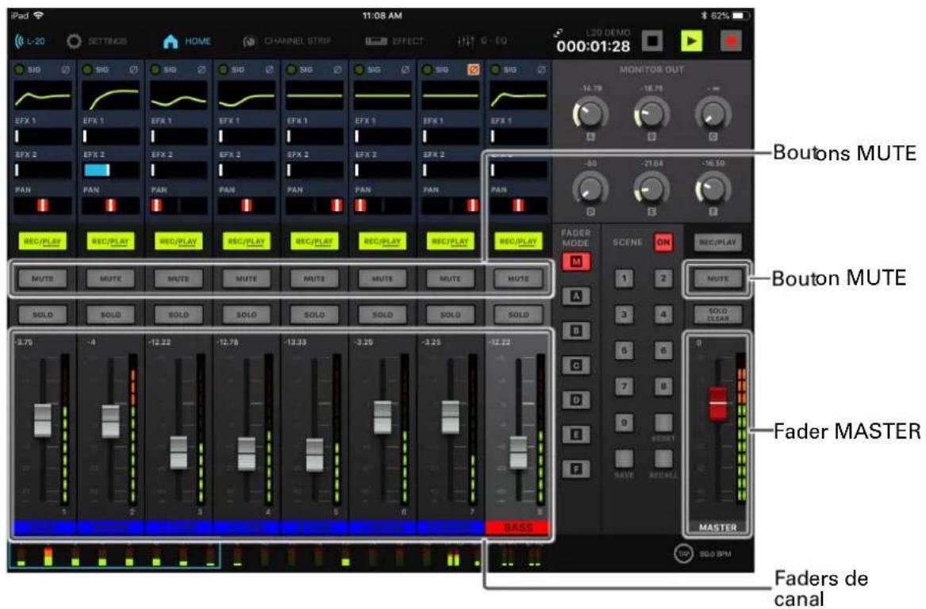Image resolution: width=926 pixels, height=609 pixels.
Task: Solo channel 7
Action: tap(450, 315)
